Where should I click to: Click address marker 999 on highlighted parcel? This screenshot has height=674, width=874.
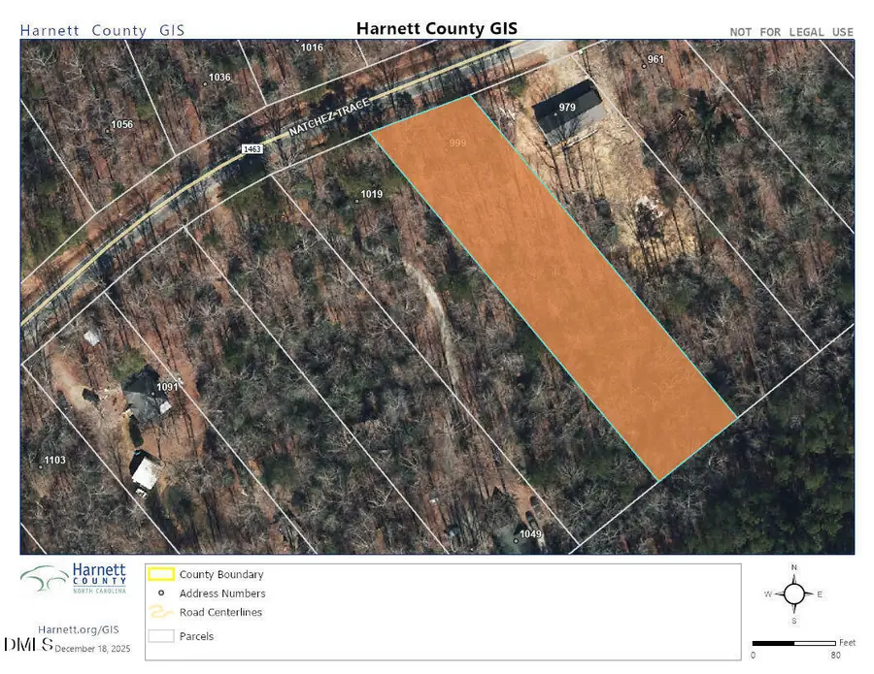[457, 144]
